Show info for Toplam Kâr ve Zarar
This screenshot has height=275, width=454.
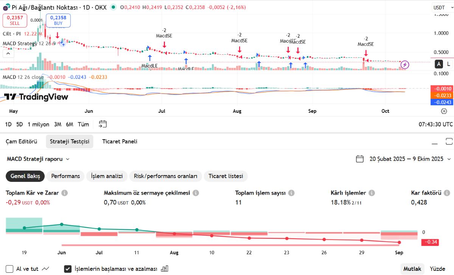(x=65, y=193)
